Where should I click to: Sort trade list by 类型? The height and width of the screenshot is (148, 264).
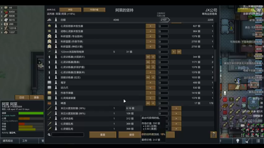70,10
